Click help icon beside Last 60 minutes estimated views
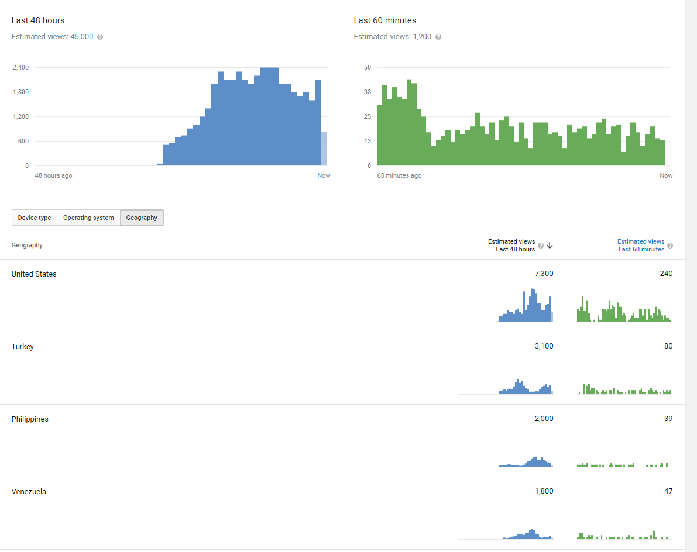 click(438, 37)
